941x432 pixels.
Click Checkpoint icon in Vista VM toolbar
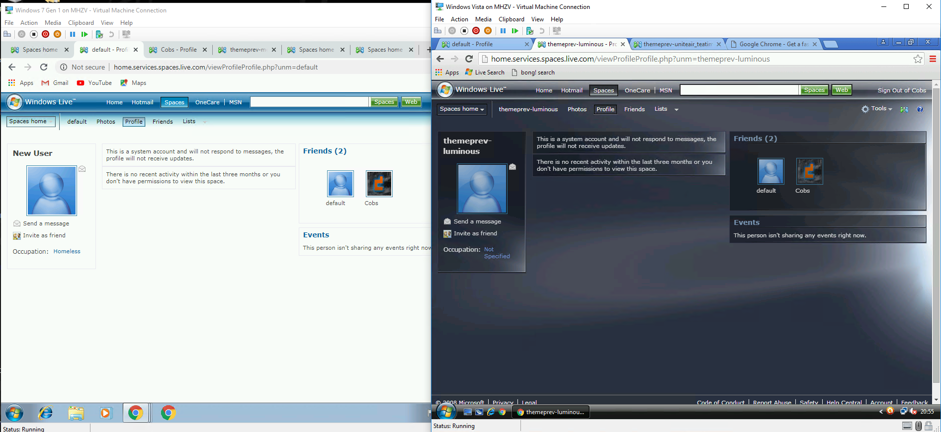tap(529, 31)
